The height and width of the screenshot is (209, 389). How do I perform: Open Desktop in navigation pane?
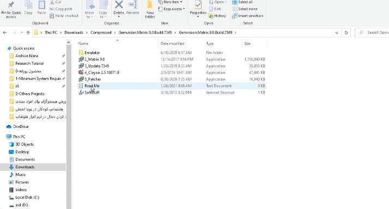(22, 152)
